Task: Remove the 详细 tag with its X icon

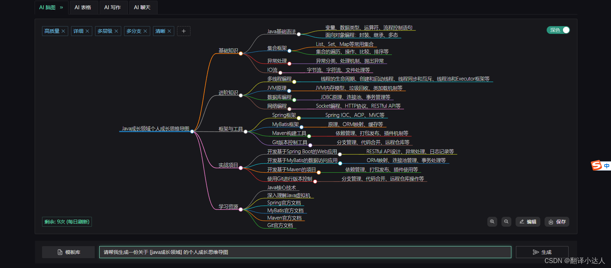Action: (x=87, y=31)
